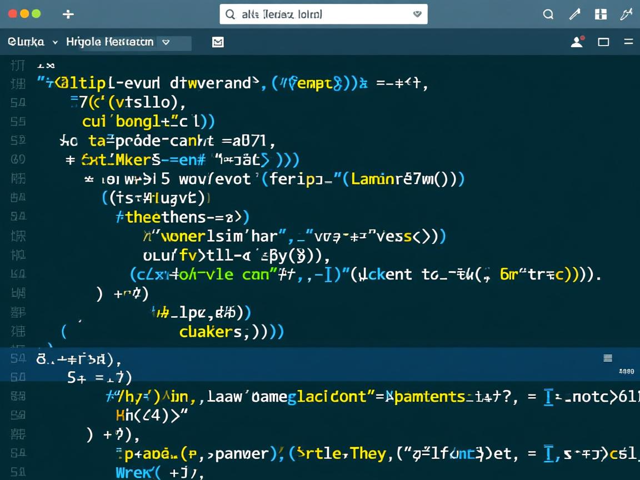
Task: Click the magnifier icon in the top-right toolbar
Action: [548, 14]
